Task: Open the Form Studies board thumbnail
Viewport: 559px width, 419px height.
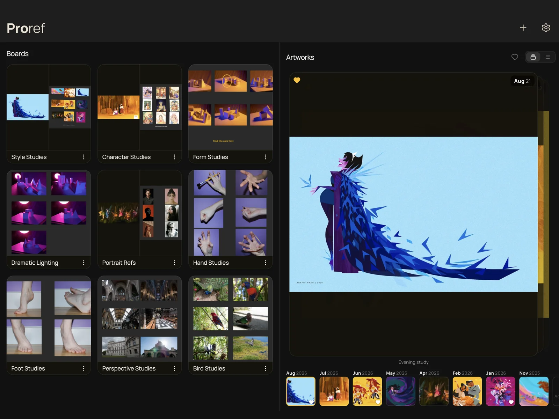Action: (x=231, y=108)
